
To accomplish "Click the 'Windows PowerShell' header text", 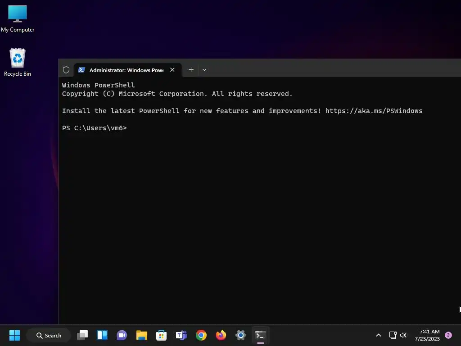I will tap(98, 85).
